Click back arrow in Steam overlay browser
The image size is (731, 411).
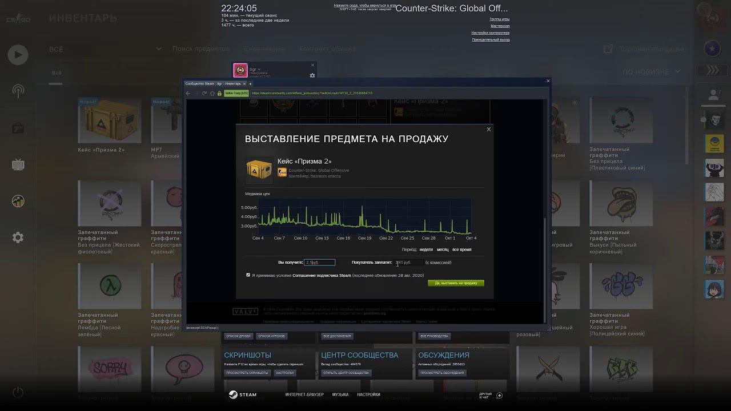point(188,93)
